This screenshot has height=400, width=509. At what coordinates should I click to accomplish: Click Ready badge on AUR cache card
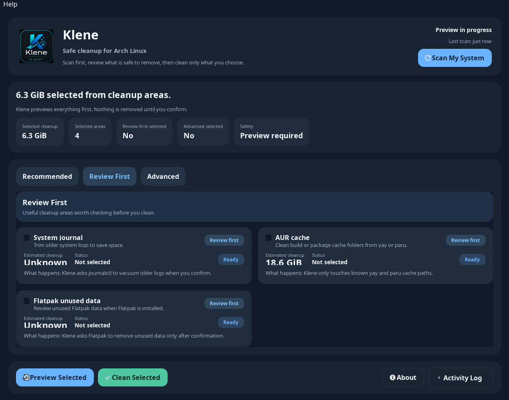pos(472,260)
